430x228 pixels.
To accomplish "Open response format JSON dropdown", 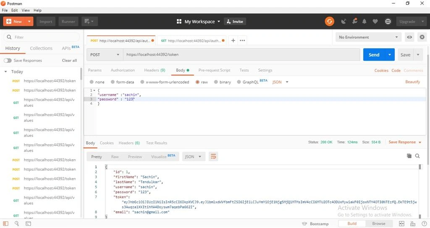I will click(194, 157).
